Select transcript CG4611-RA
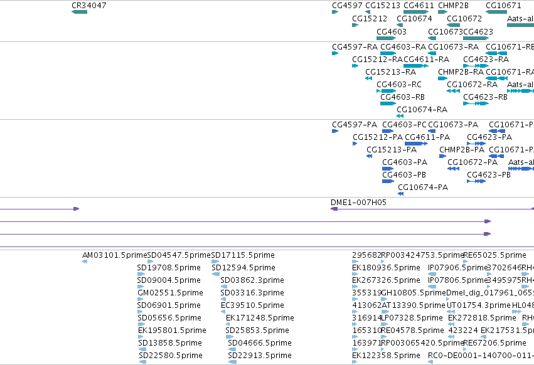Screen dimensions: 534x365 [x=426, y=59]
